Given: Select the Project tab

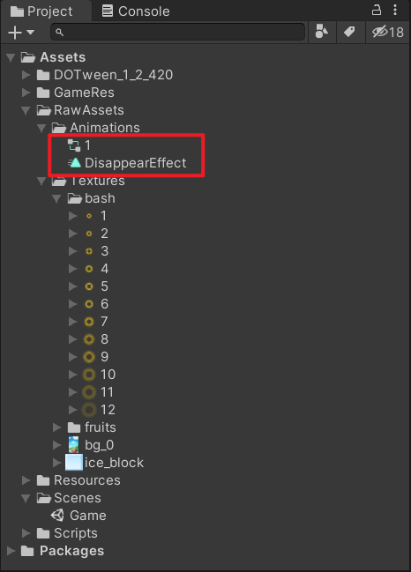Looking at the screenshot, I should point(41,11).
